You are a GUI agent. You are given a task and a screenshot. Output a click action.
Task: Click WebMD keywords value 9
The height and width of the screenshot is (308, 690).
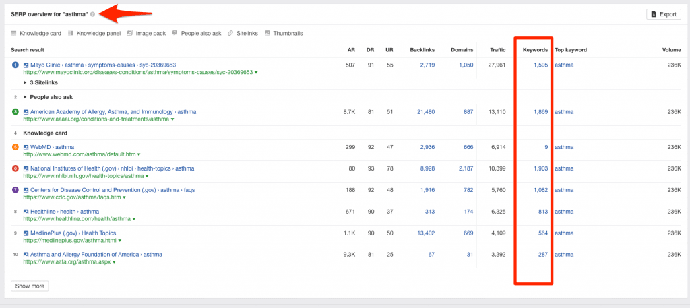click(546, 147)
